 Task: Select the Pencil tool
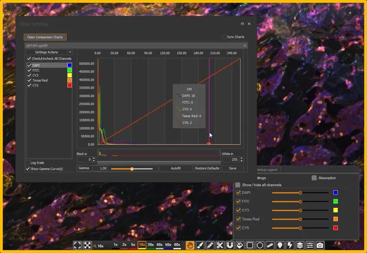tap(210, 245)
